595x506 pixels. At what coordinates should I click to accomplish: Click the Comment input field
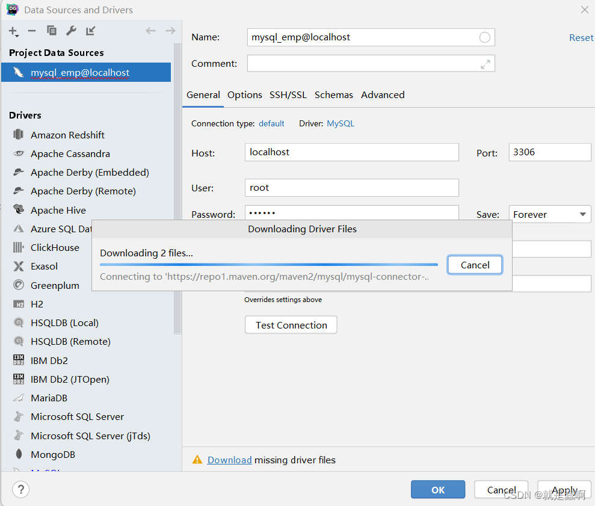click(x=371, y=63)
